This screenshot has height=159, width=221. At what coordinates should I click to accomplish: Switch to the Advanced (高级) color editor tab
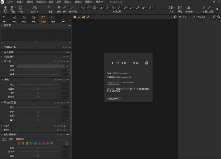click(x=11, y=139)
